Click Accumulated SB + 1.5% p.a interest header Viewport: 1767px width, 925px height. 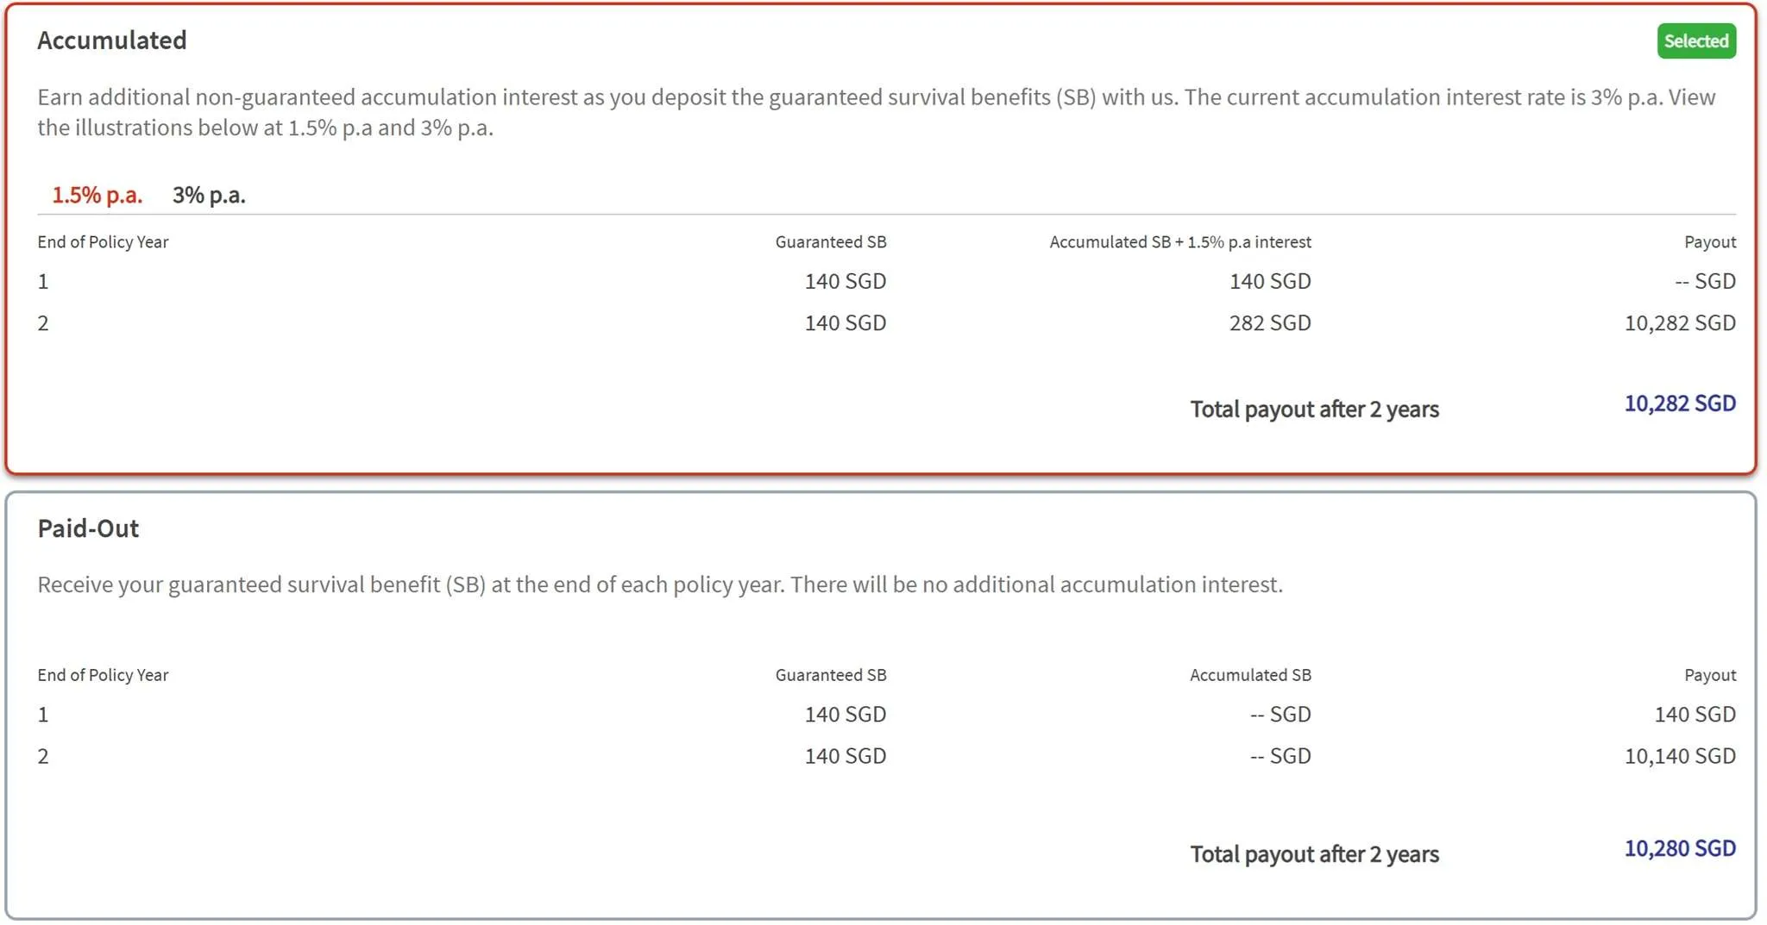click(1180, 242)
